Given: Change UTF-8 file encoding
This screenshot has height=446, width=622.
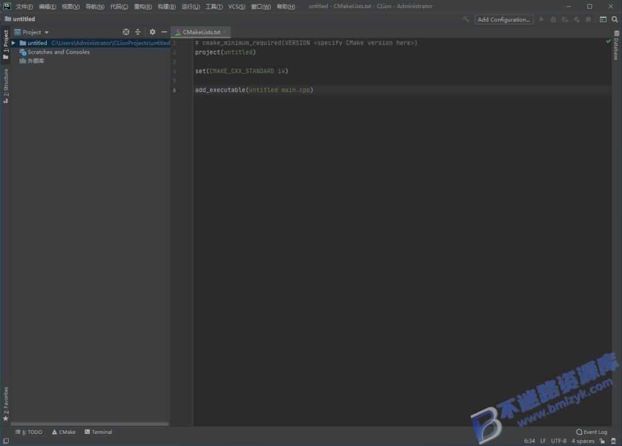Looking at the screenshot, I should tap(559, 441).
